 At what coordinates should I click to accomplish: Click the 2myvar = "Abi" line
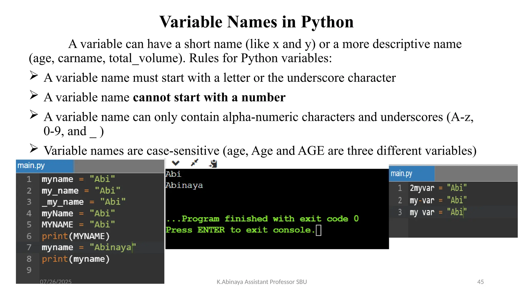[x=438, y=188]
